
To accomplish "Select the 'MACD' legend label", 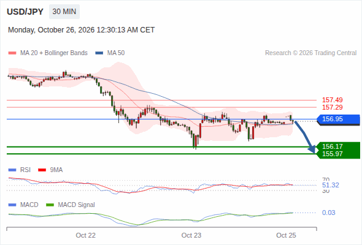I will [29, 205].
